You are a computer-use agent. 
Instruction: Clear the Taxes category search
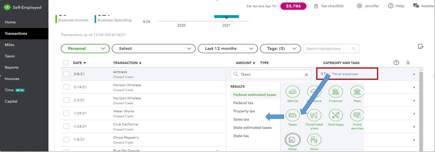306,75
